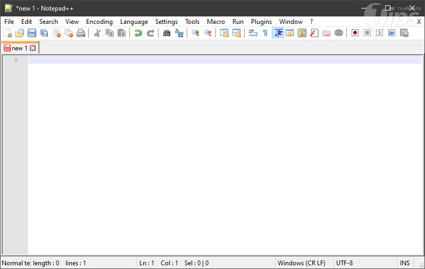Toggle show all characters pilcrow icon
Screen dimensions: 425x269
click(265, 33)
